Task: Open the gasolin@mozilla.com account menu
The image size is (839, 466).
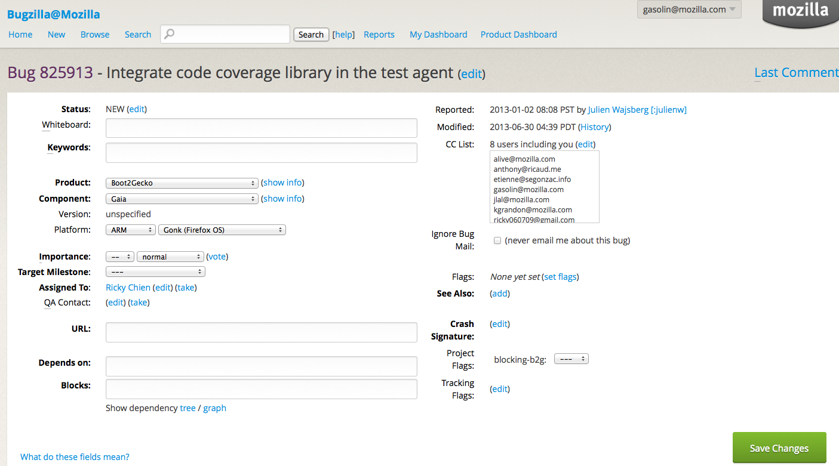Action: click(x=689, y=10)
